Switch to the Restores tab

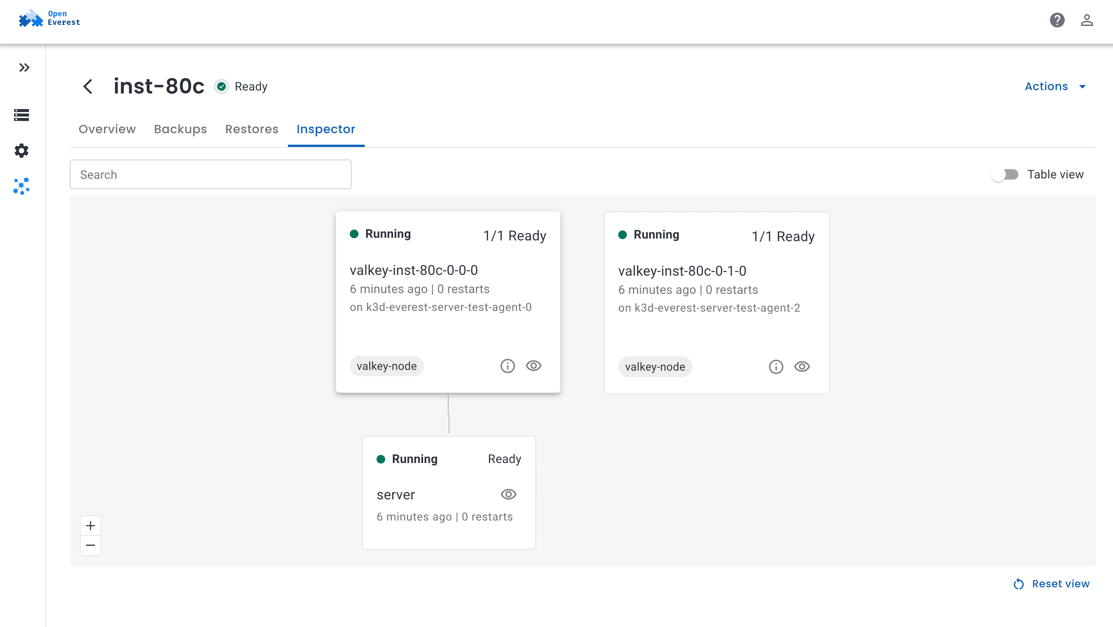pos(252,129)
